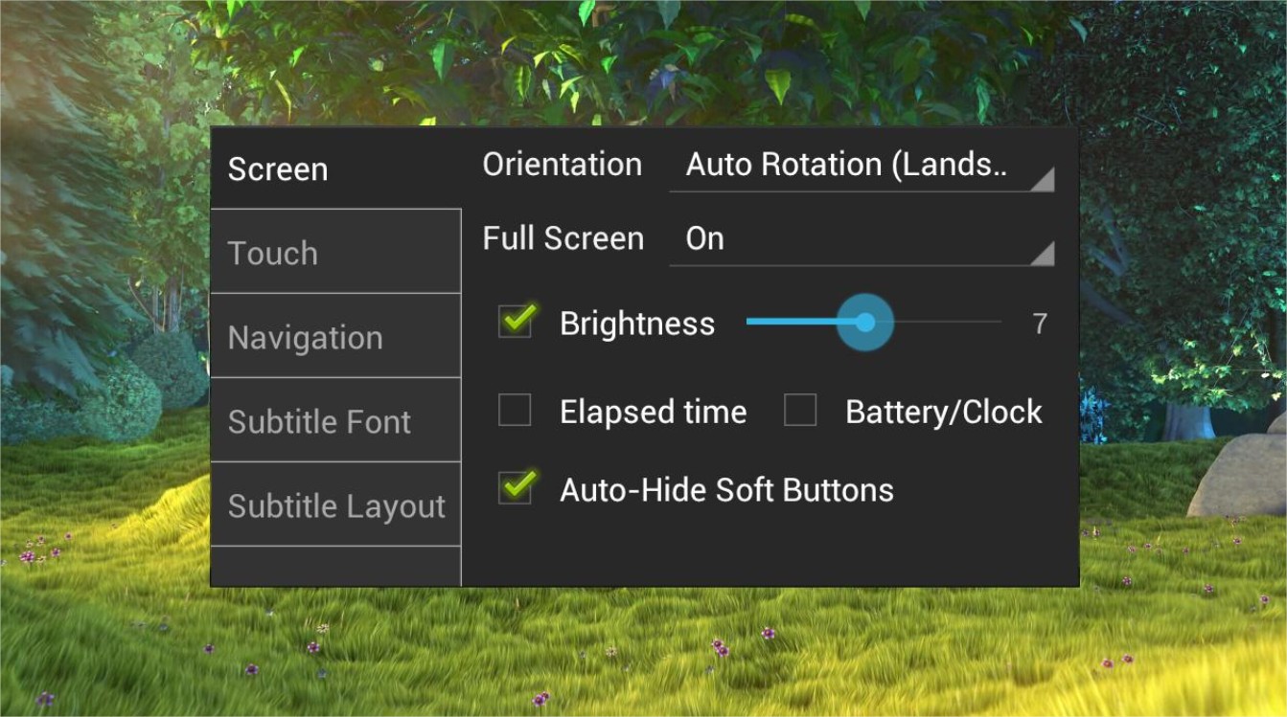Click the unfilled right part of the brightness track

(x=949, y=323)
